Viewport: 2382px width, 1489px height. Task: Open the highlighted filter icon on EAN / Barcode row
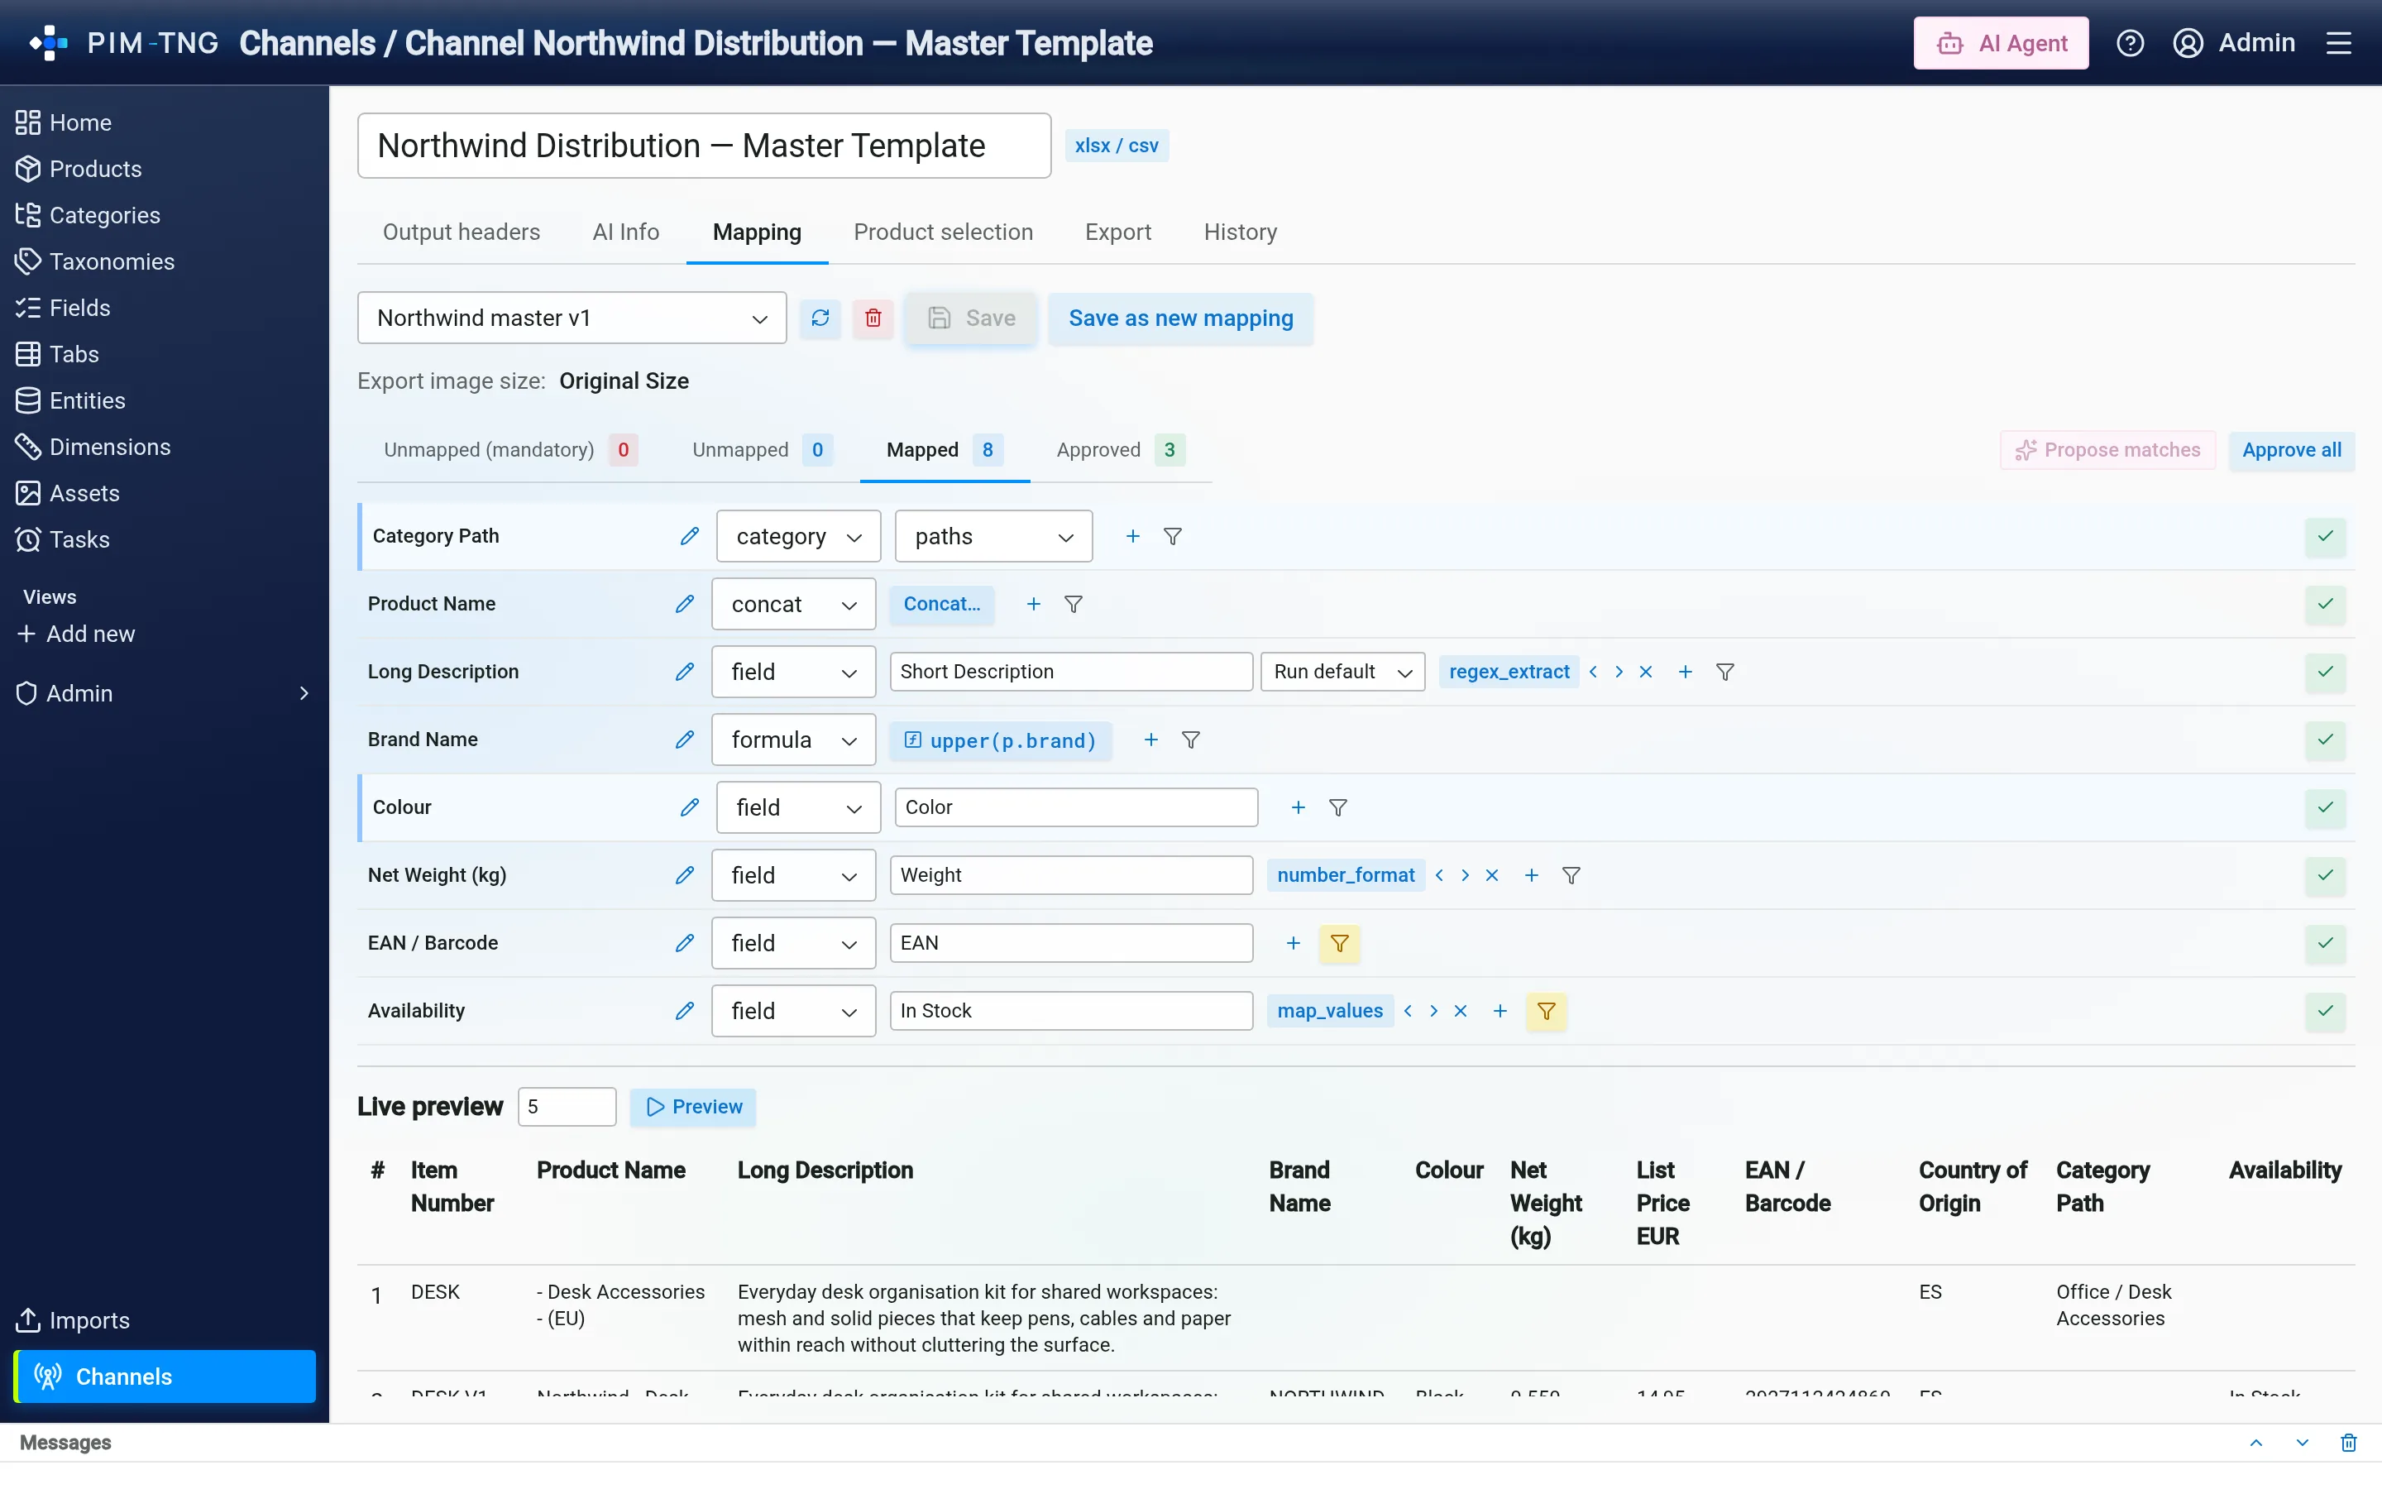1340,943
